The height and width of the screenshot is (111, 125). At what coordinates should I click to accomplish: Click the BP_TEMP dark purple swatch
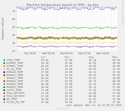pyautogui.click(x=4, y=99)
